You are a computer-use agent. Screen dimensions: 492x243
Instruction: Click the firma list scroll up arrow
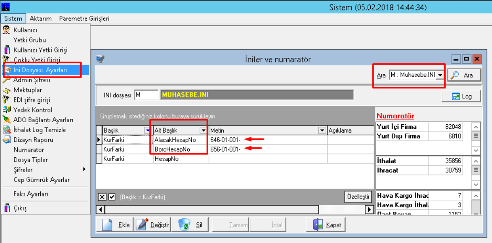[x=476, y=127]
